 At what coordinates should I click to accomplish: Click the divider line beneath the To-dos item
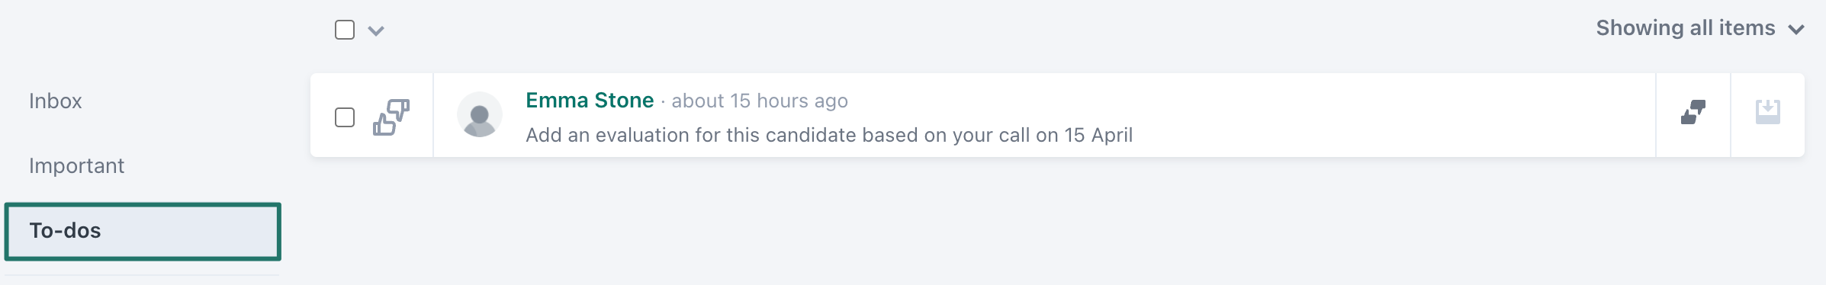(x=143, y=275)
